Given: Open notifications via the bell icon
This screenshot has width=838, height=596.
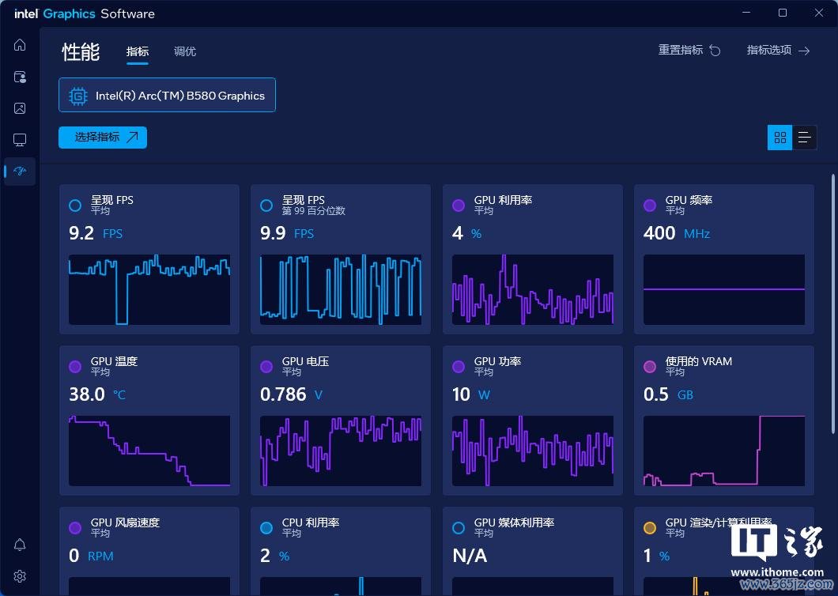Looking at the screenshot, I should click(20, 545).
